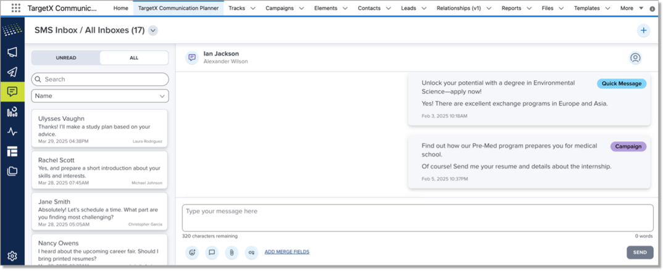
Task: Open the paper plane sidebar icon
Action: [12, 72]
